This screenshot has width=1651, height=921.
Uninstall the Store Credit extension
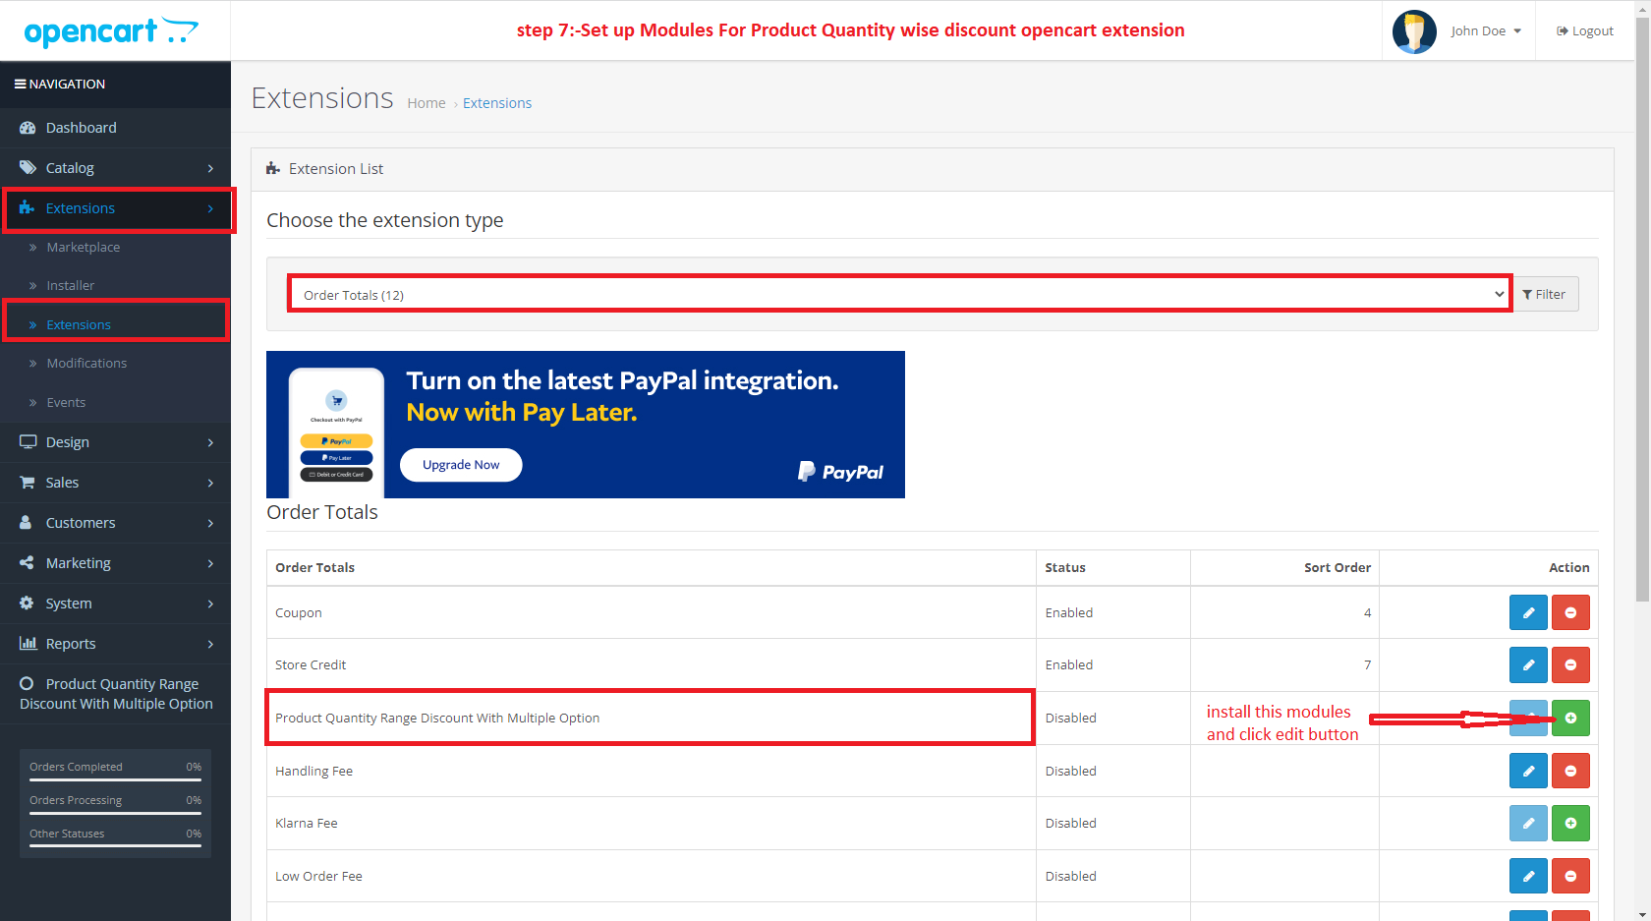[x=1570, y=664]
